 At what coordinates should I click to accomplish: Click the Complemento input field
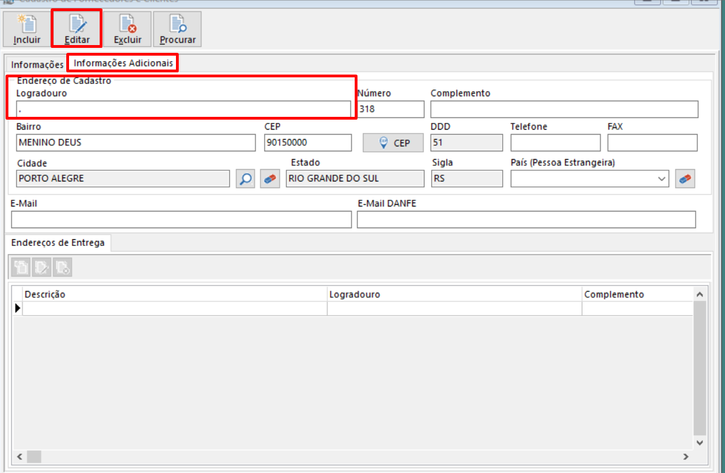click(x=564, y=109)
